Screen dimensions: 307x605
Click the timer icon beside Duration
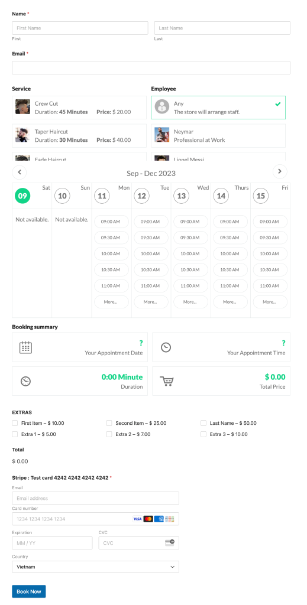pos(25,381)
